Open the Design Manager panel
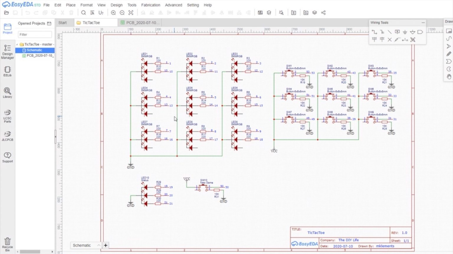This screenshot has width=453, height=254. (7, 52)
